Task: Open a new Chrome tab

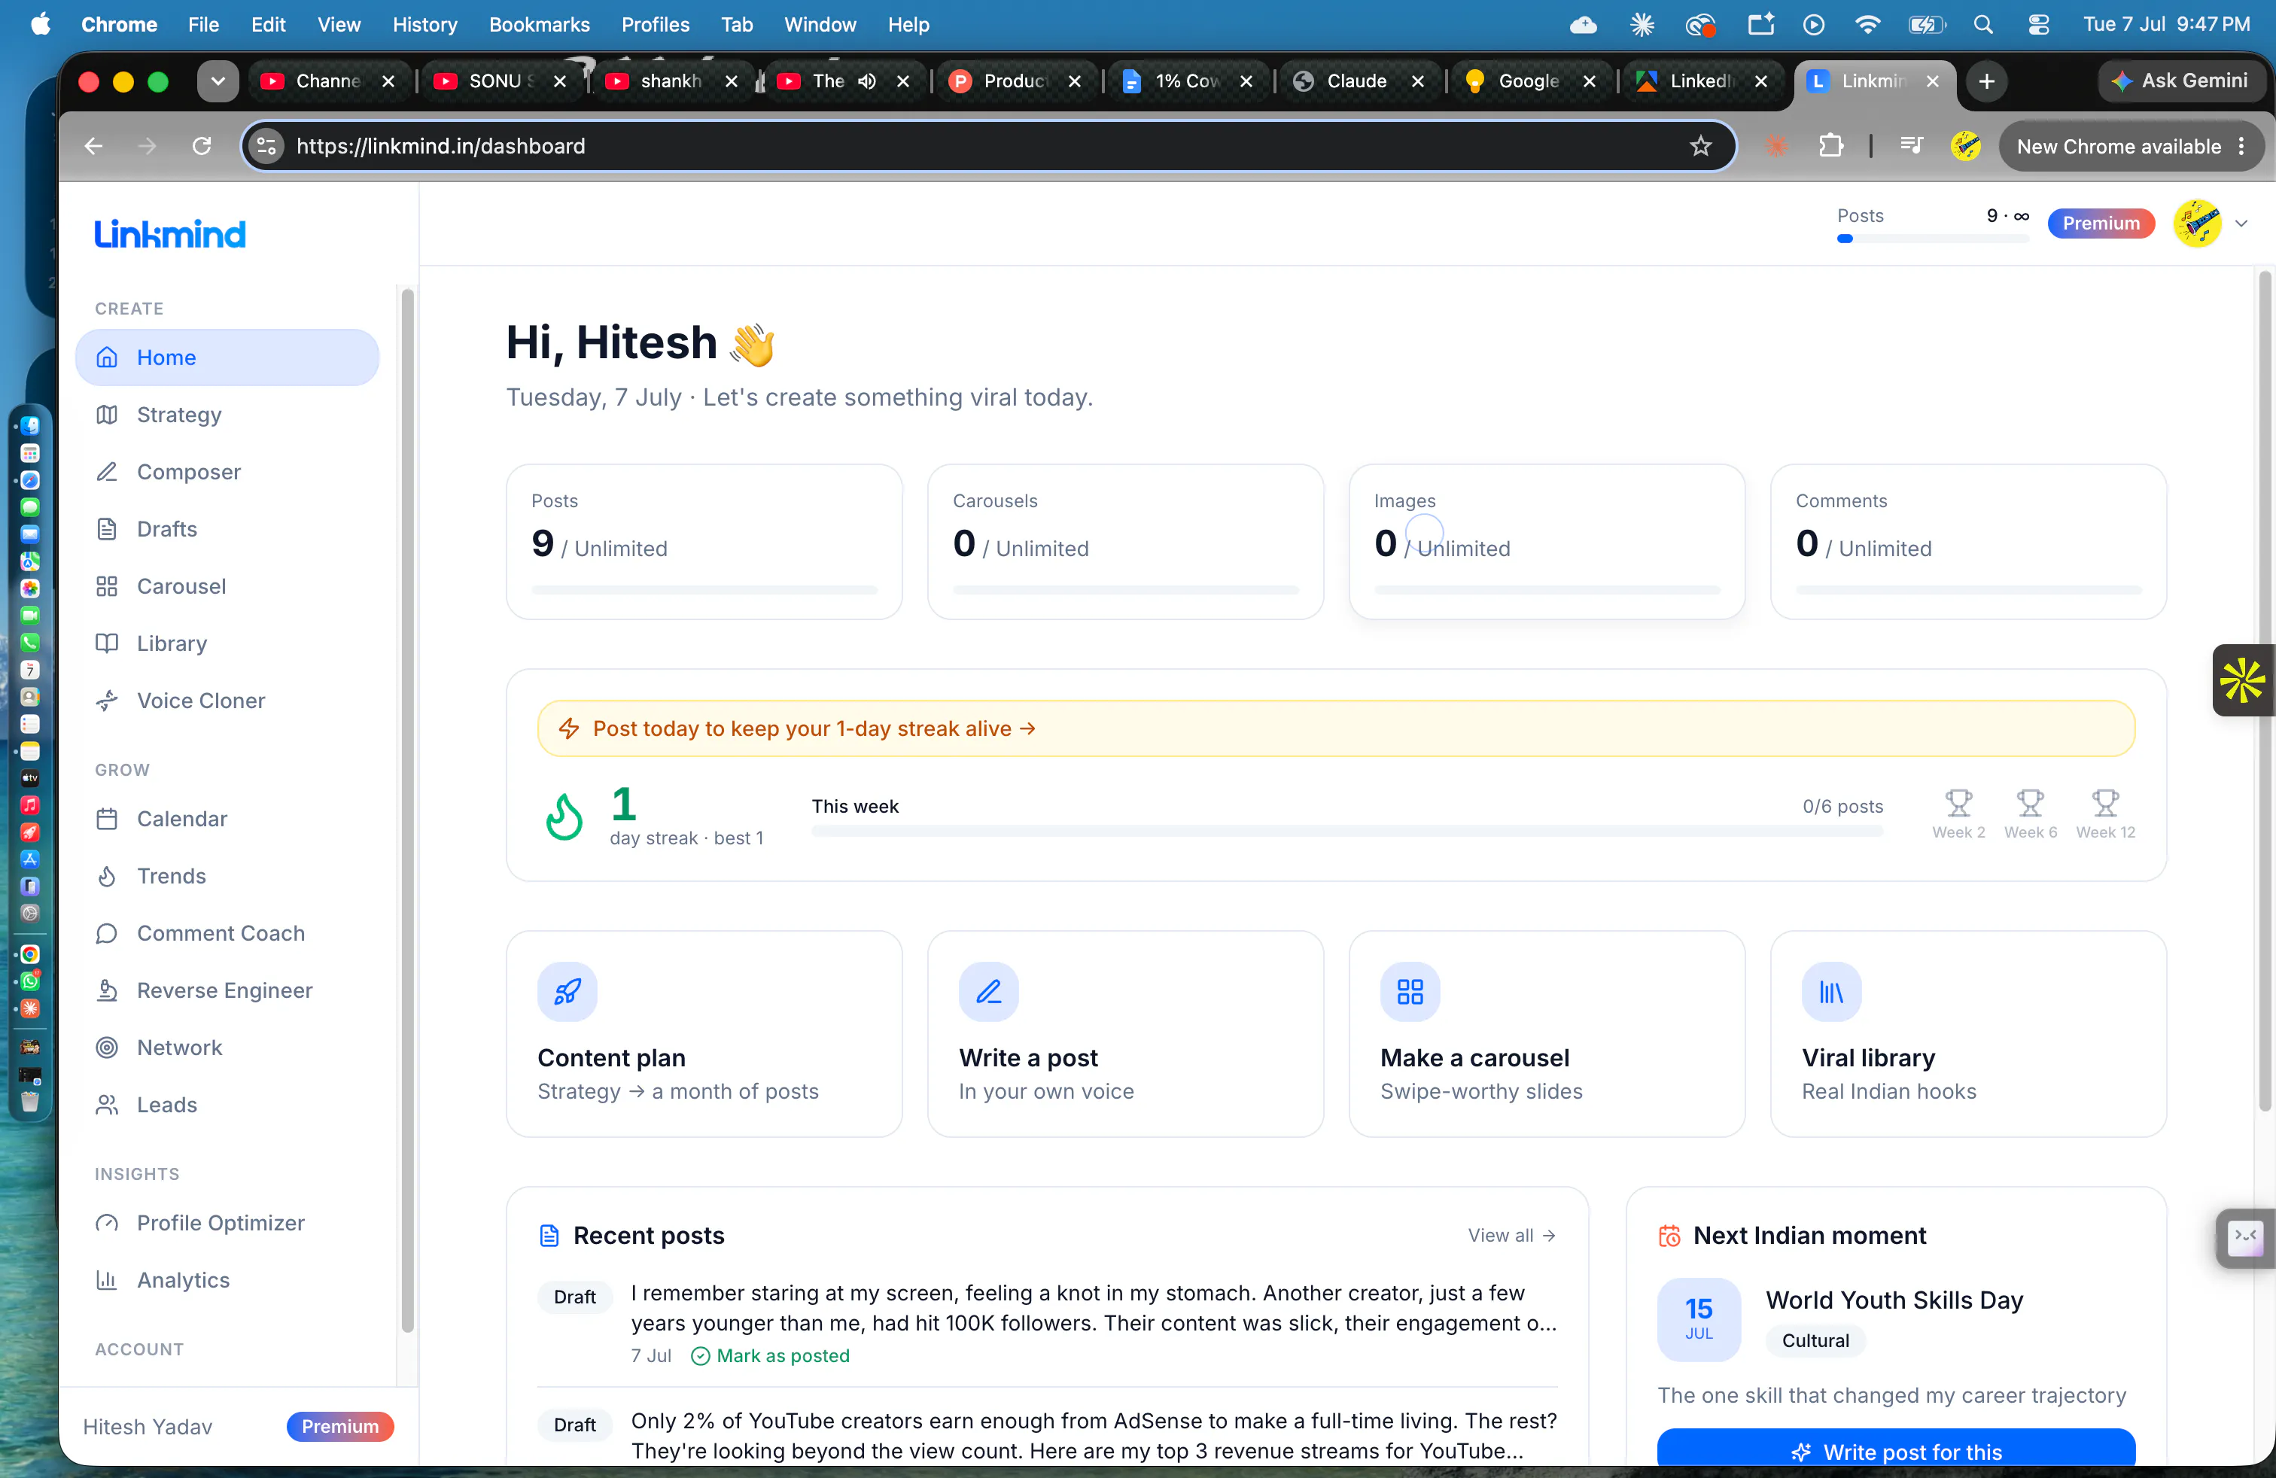Action: [1986, 81]
